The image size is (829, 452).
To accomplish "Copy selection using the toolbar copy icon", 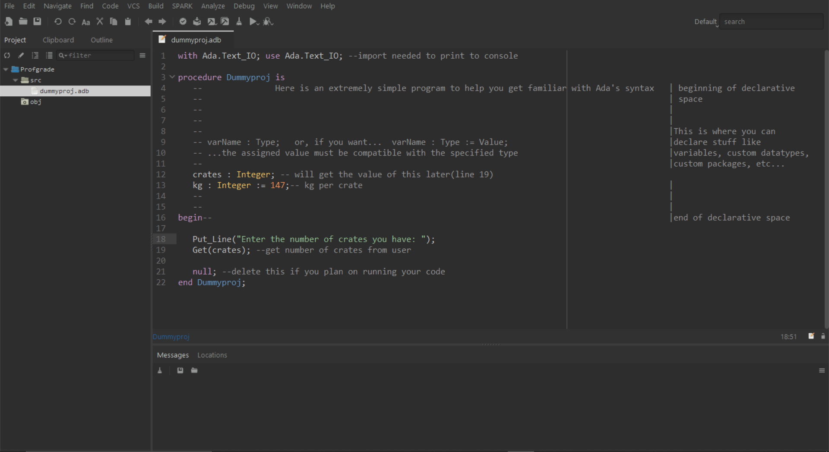I will point(114,22).
